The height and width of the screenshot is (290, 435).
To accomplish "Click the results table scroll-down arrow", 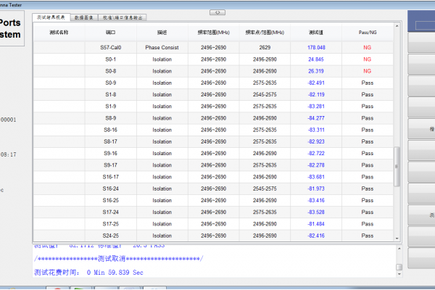I will 397,239.
